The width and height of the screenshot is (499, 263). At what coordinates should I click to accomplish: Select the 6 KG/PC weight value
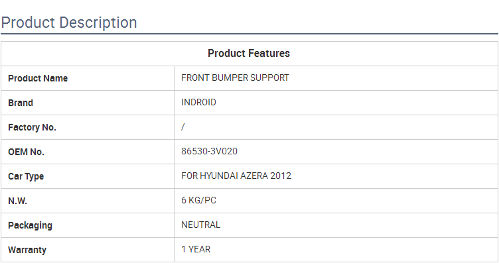point(198,201)
